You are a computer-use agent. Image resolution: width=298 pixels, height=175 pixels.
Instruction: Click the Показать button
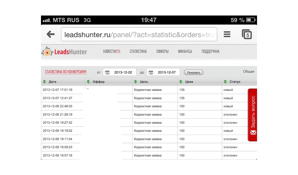pos(193,72)
